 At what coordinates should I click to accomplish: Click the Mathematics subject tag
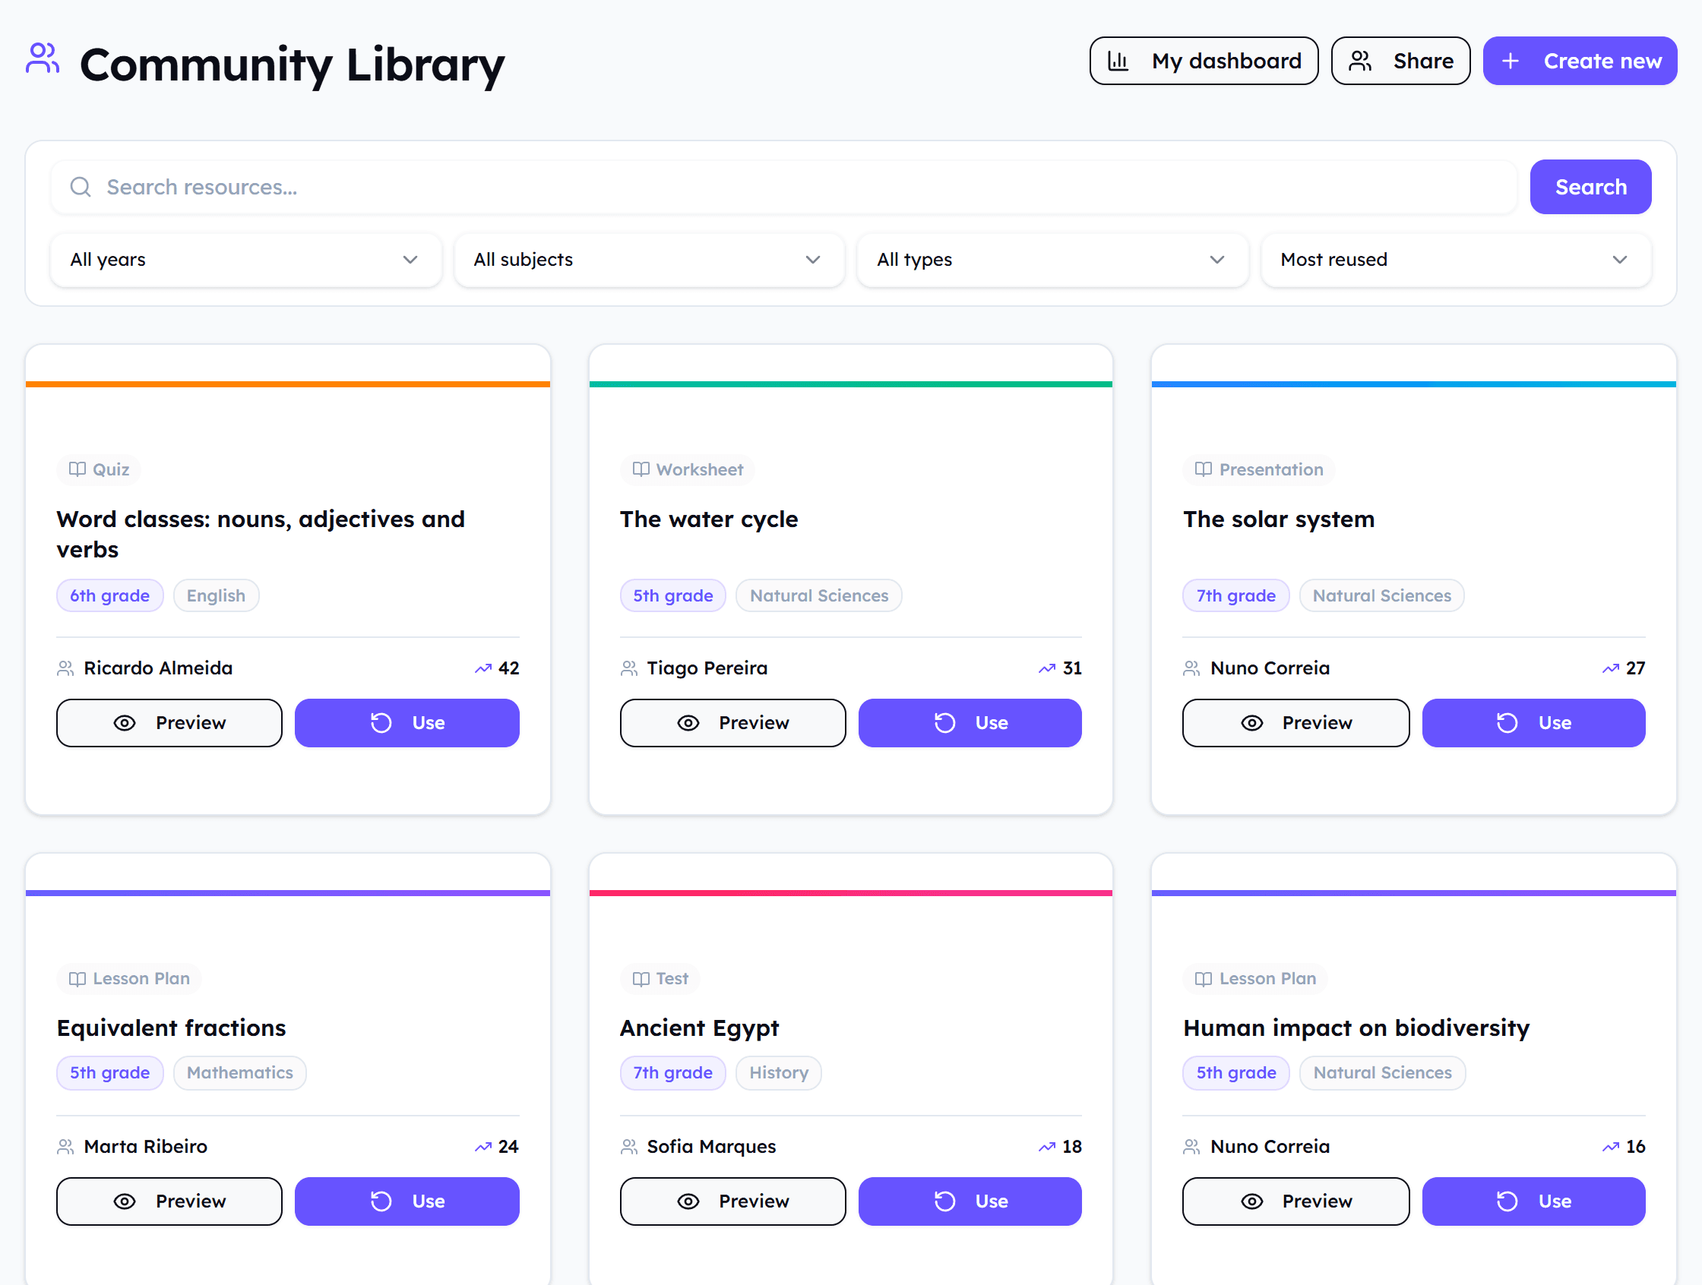[x=240, y=1073]
